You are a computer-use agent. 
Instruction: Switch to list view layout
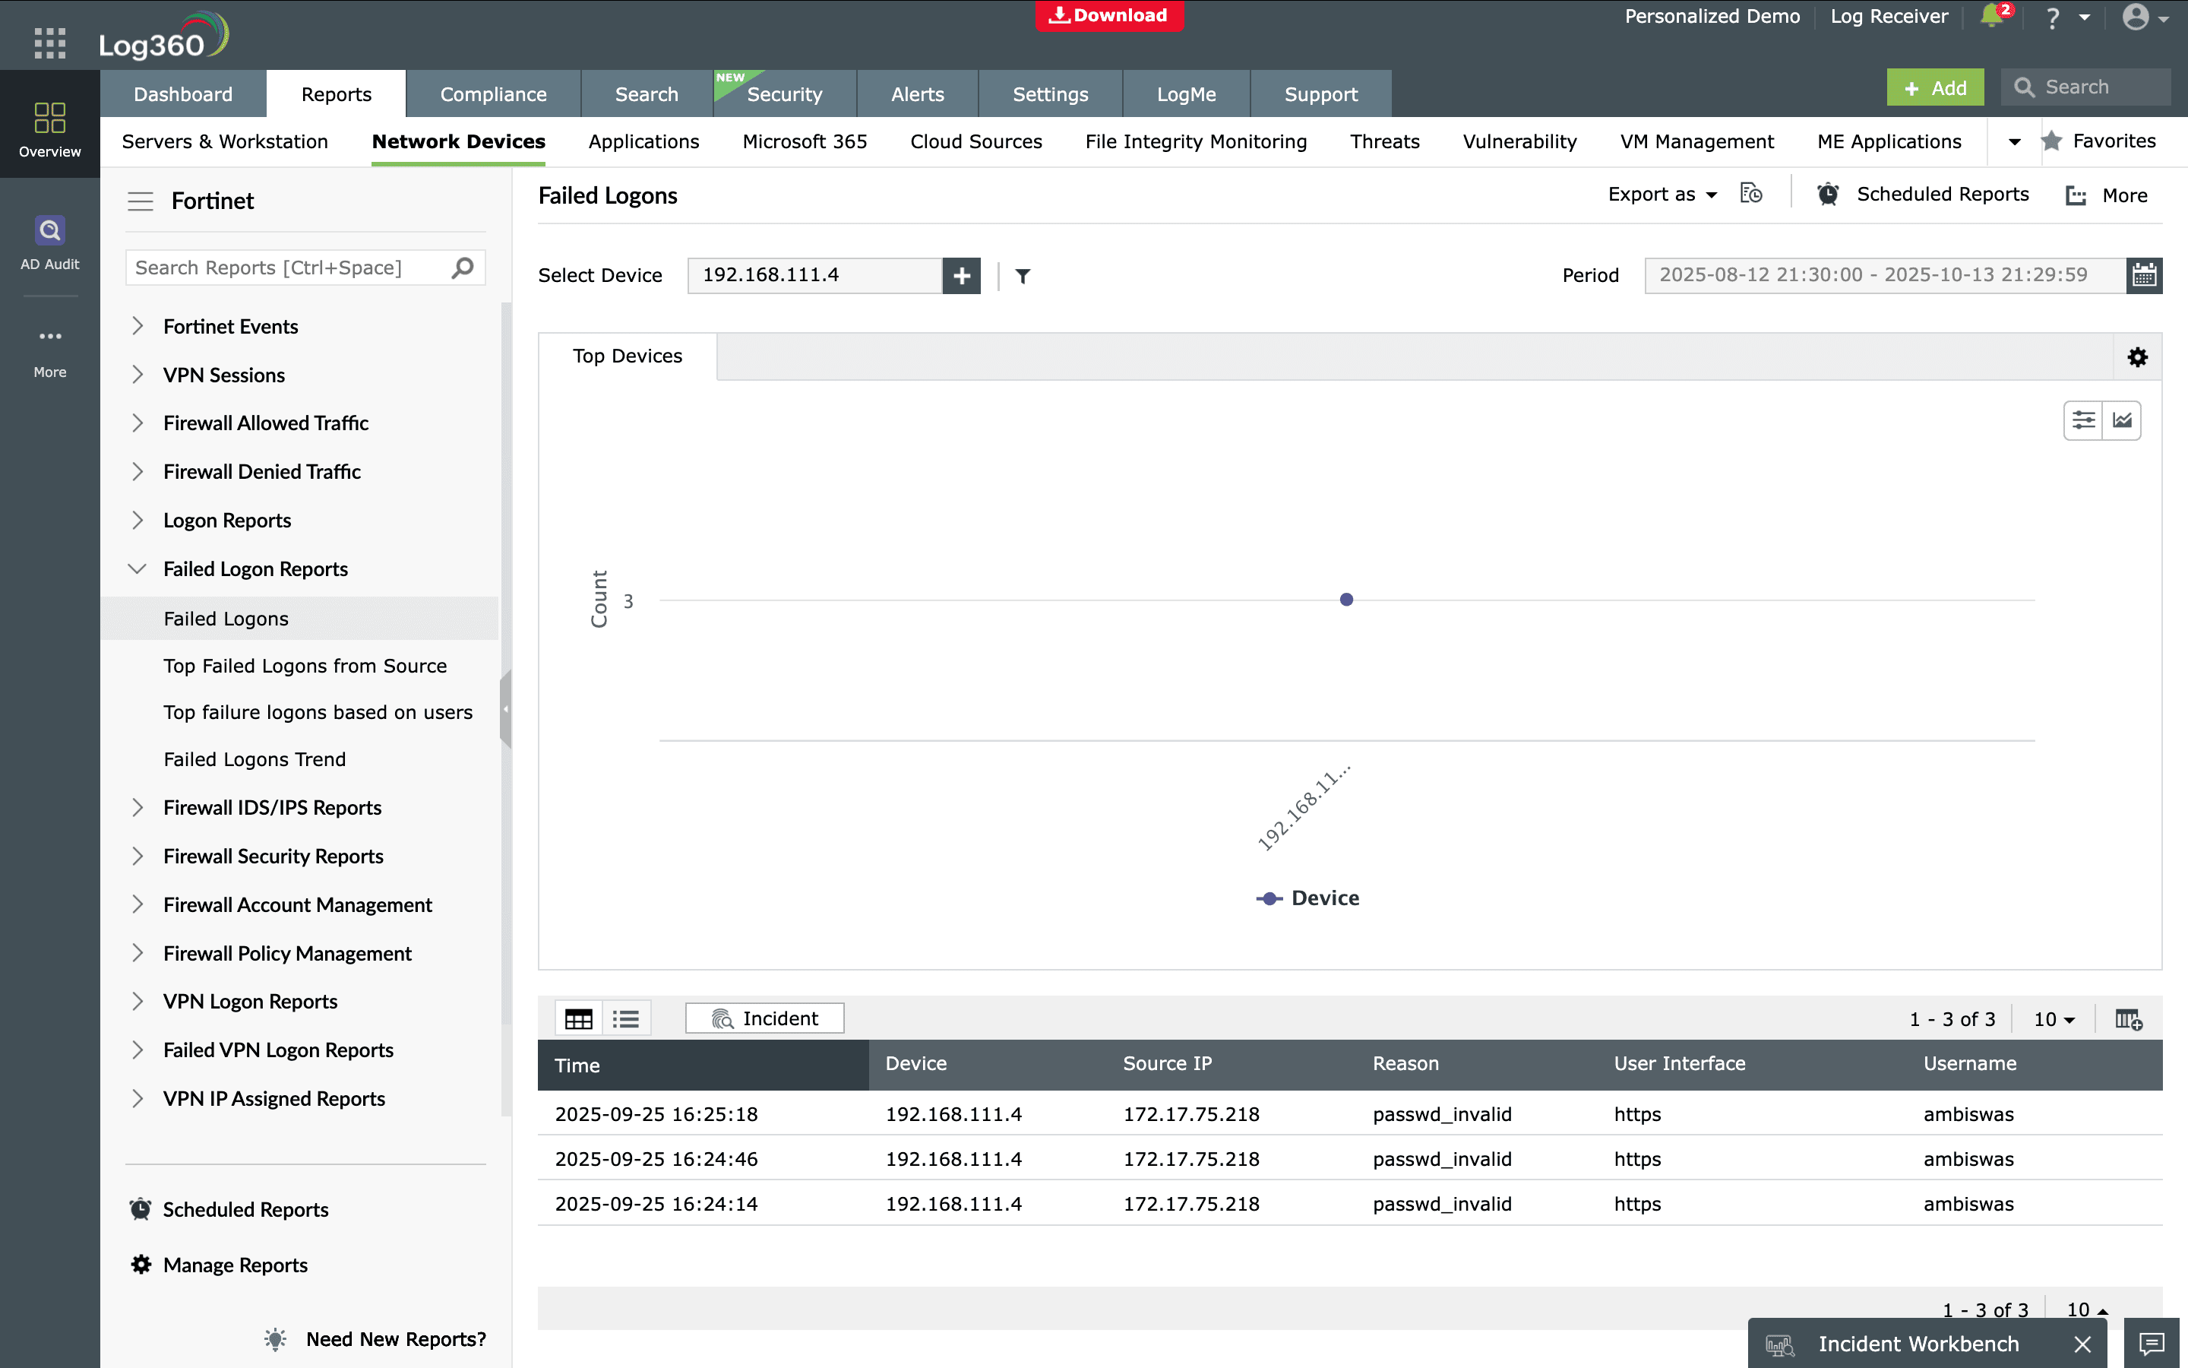pos(626,1018)
